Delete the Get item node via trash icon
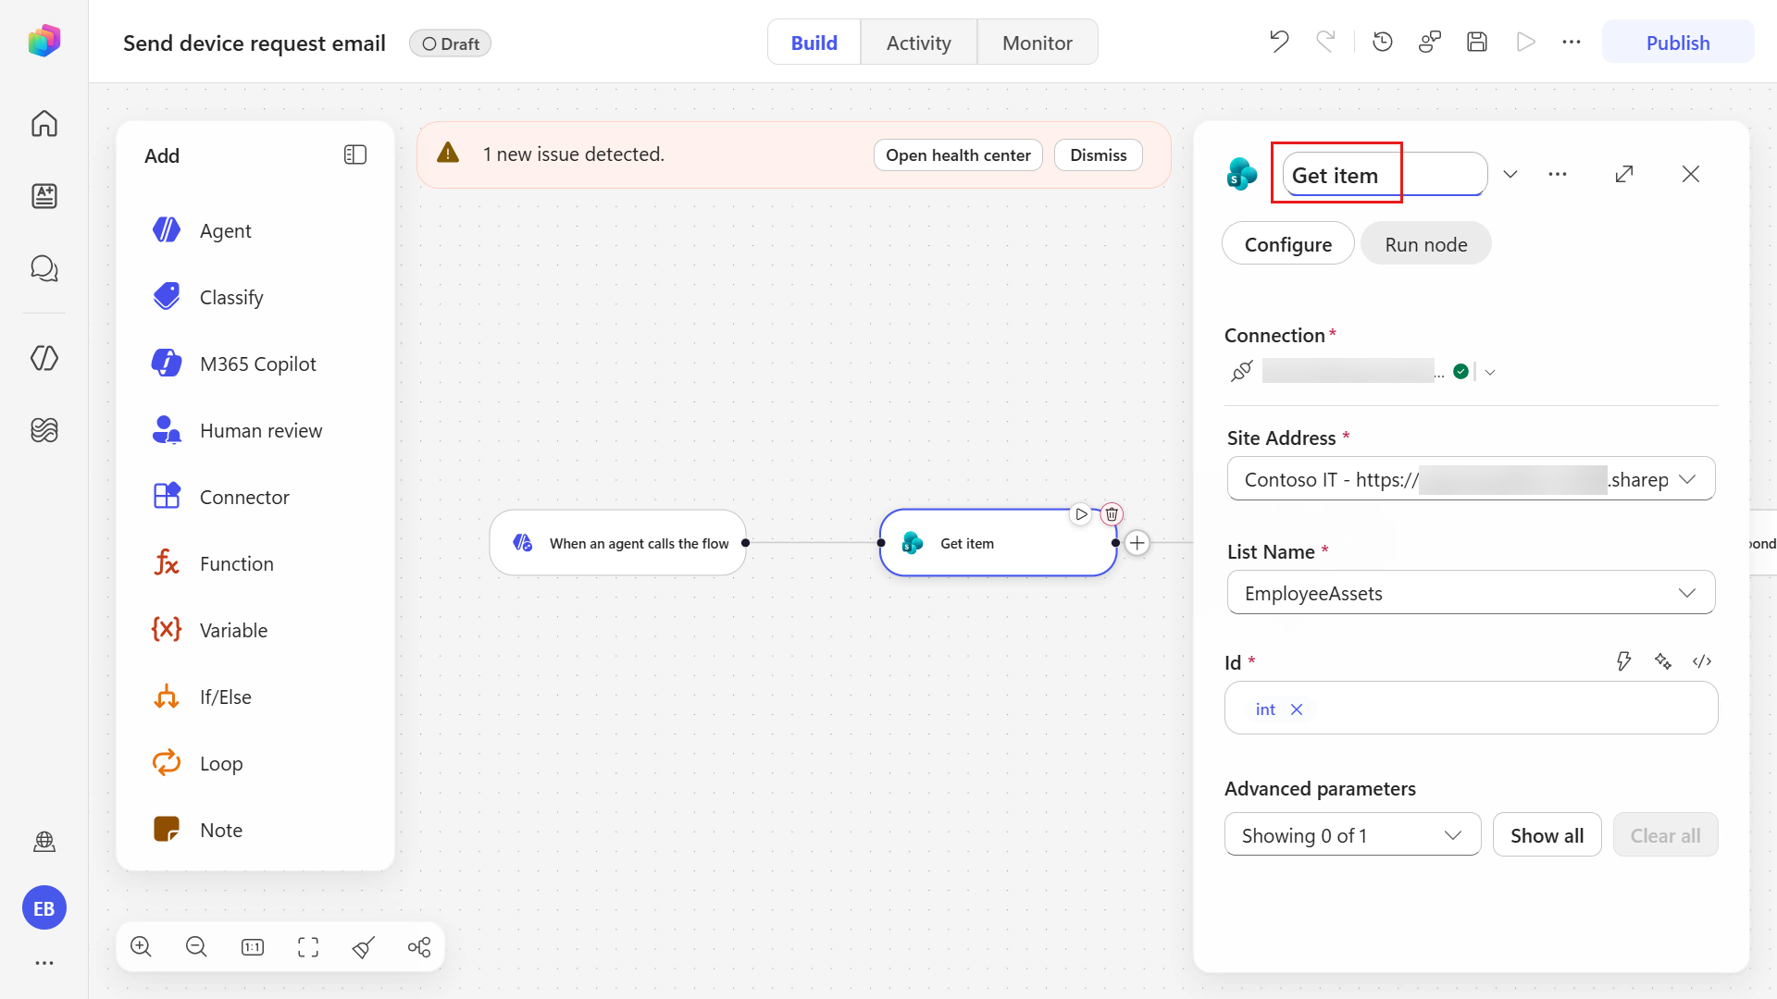Screen dimensions: 1777x999 (x=1112, y=514)
